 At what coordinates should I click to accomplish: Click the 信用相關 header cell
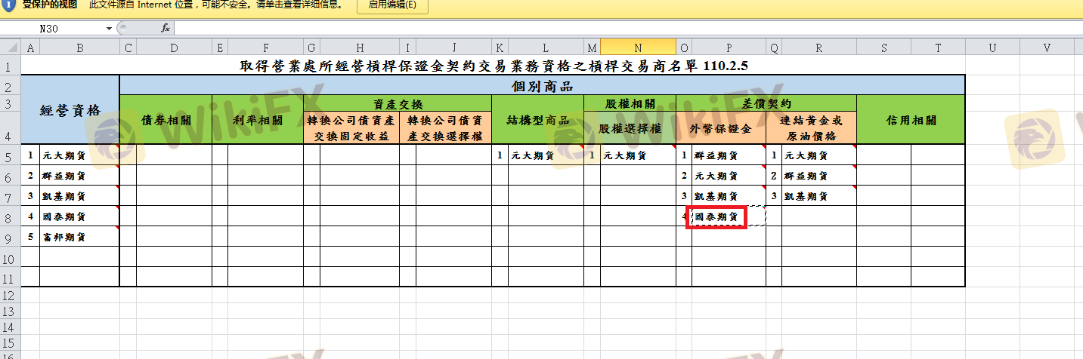(911, 120)
